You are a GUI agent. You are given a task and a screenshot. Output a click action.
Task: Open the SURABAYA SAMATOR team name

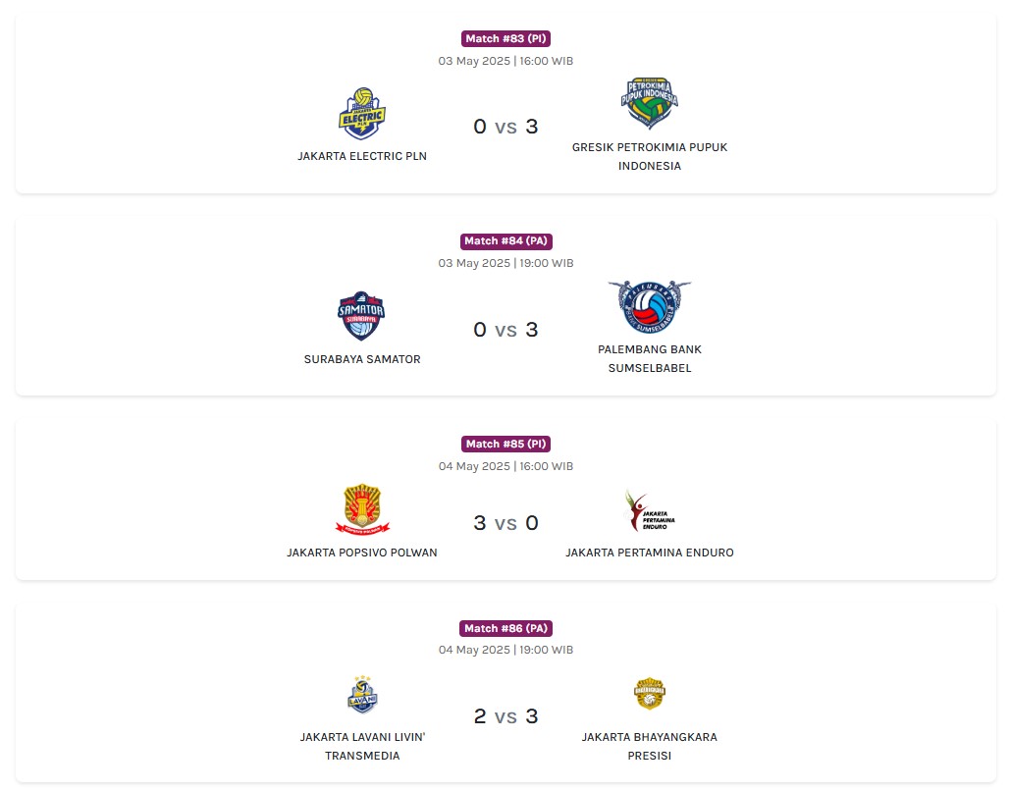point(362,359)
